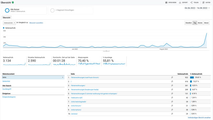Screen dimensions: 213x120
Task: Open external link icon for /webcams-sylt/ row
Action: point(172,98)
